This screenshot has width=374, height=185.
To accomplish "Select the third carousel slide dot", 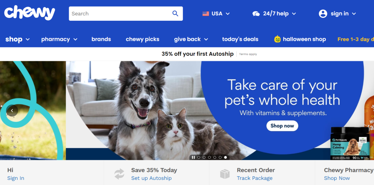I will (209, 157).
